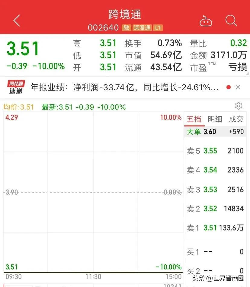Tap the 低 3.51 low value
The height and width of the screenshot is (287, 250).
pyautogui.click(x=108, y=55)
